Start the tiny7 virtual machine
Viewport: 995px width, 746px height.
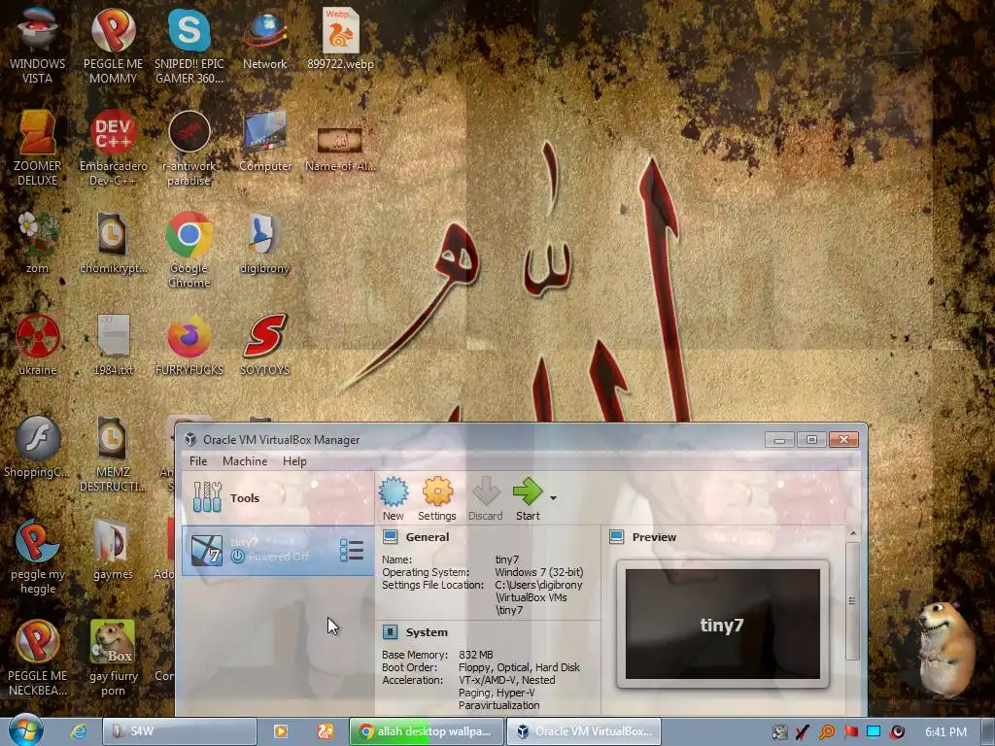(x=528, y=498)
